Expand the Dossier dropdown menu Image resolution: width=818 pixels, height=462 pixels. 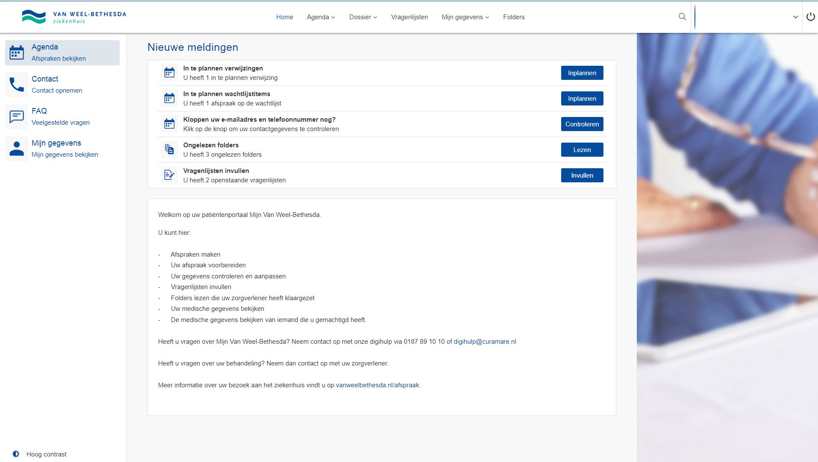coord(363,17)
